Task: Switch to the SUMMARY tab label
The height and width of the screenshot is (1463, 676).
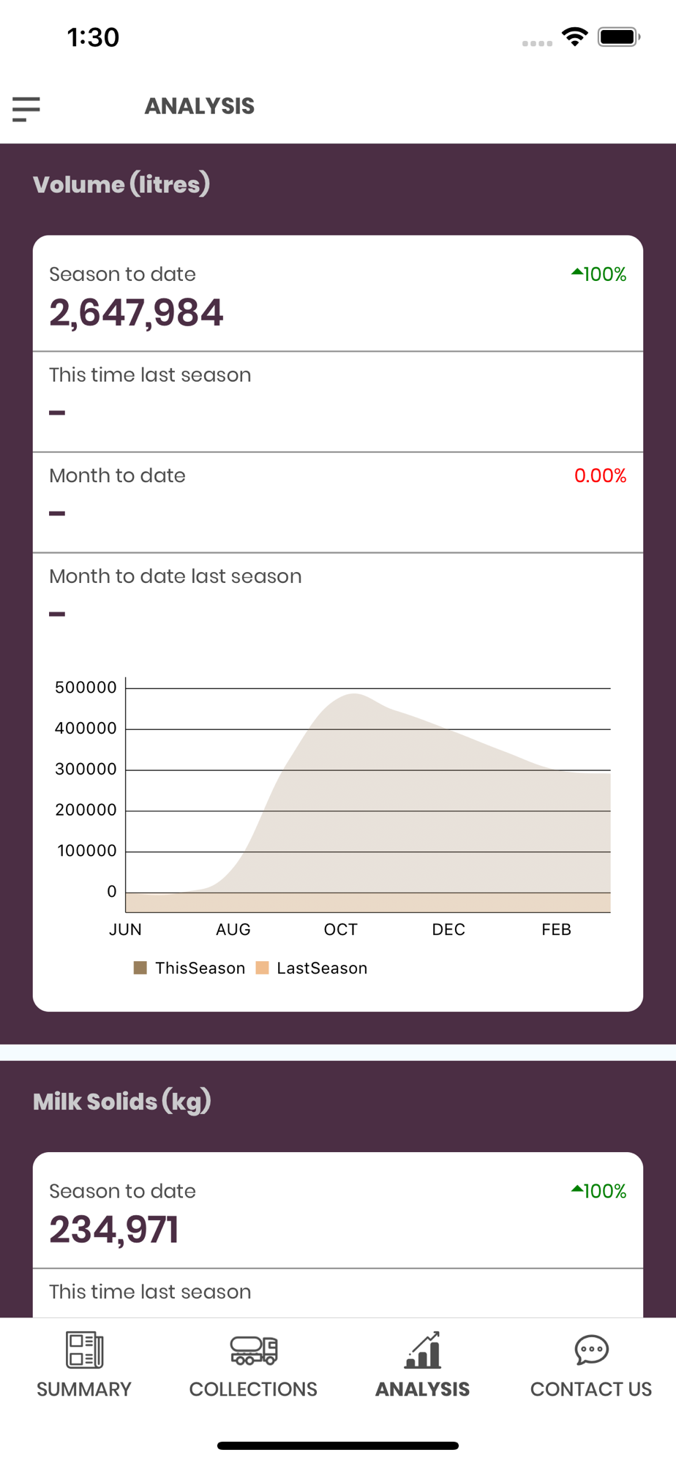Action: (x=84, y=1389)
